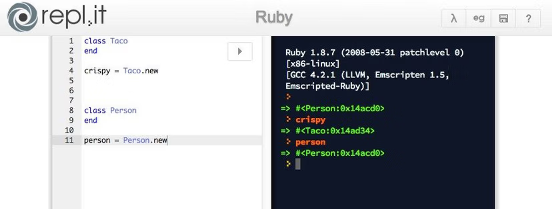The height and width of the screenshot is (209, 552).
Task: Run the code with the play arrow
Action: [240, 51]
